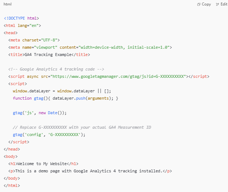Click the function gtag definition line
228x192 pixels.
point(65,98)
